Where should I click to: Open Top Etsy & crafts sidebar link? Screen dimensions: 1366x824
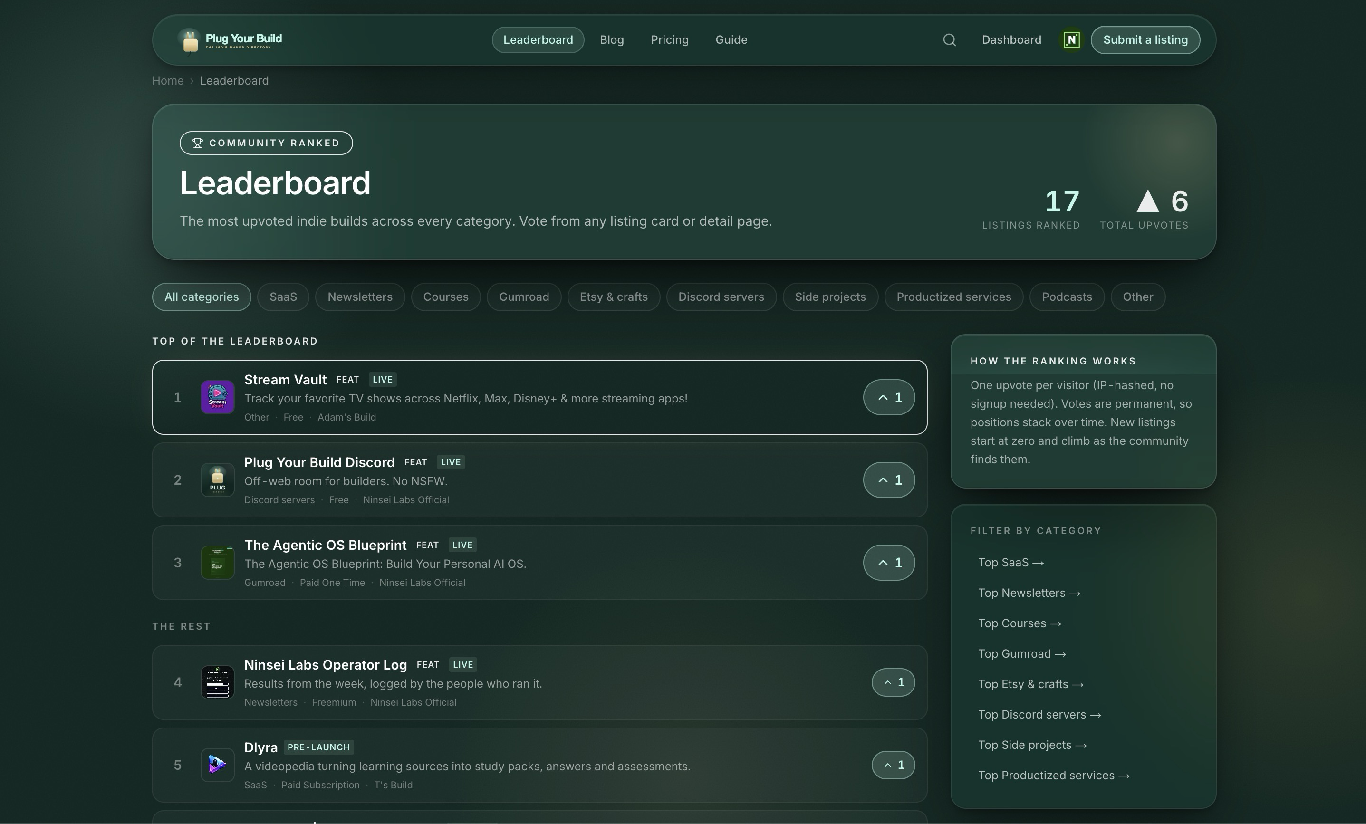(1030, 684)
